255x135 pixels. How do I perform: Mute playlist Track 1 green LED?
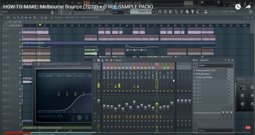click(20, 33)
